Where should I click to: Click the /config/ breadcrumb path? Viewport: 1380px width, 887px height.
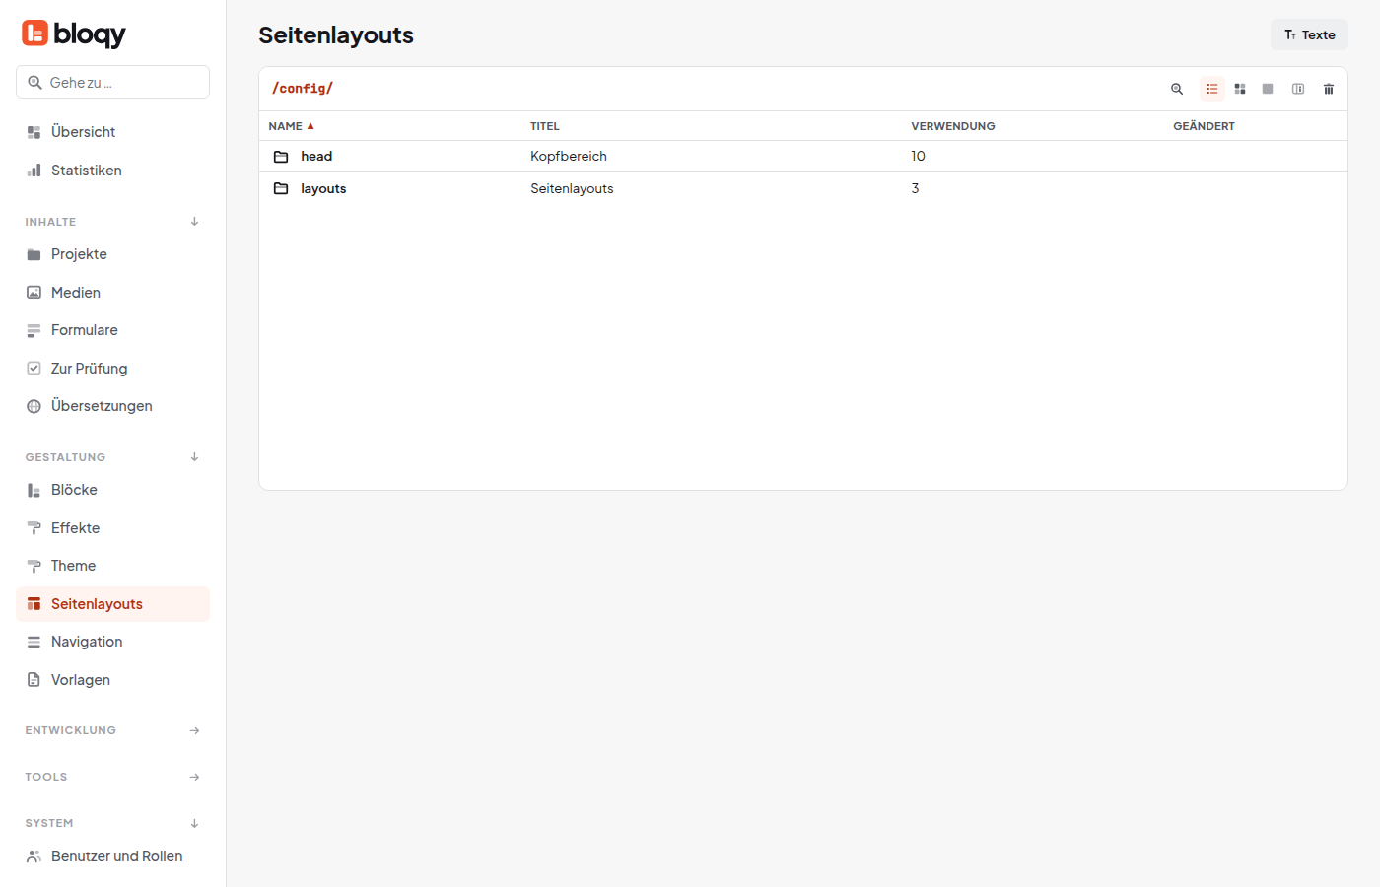[x=303, y=89]
